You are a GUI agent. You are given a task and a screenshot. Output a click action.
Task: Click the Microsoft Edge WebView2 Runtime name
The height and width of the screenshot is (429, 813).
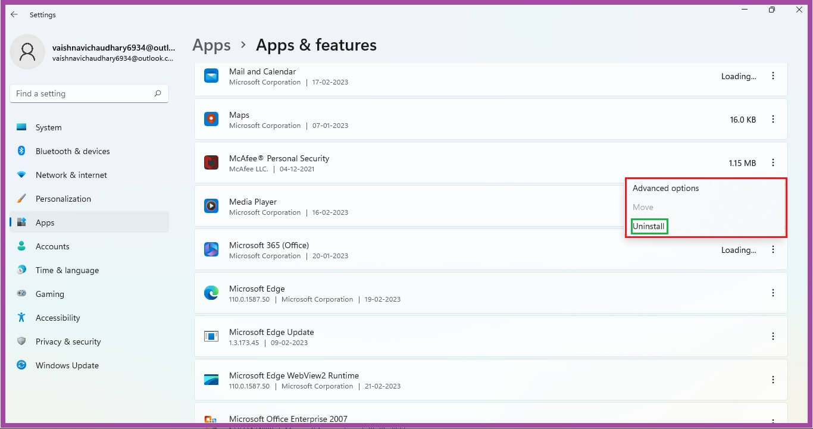[294, 375]
